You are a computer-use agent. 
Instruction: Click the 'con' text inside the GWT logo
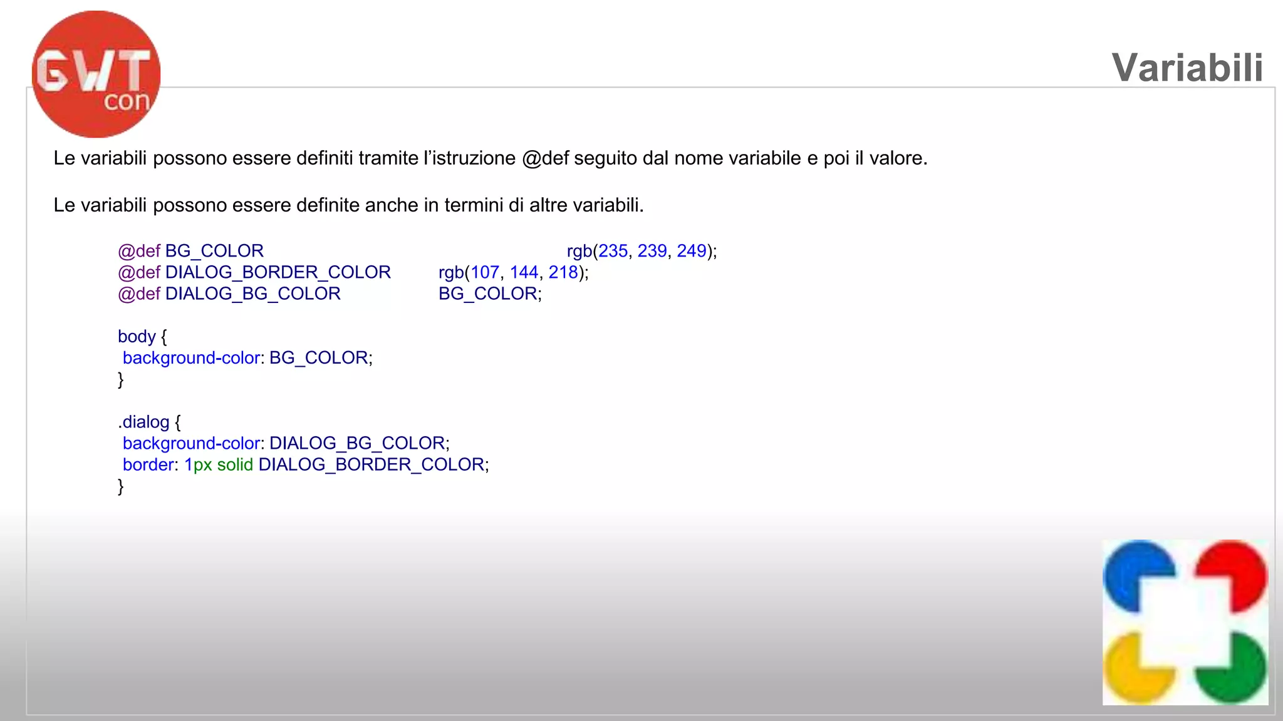click(x=127, y=101)
